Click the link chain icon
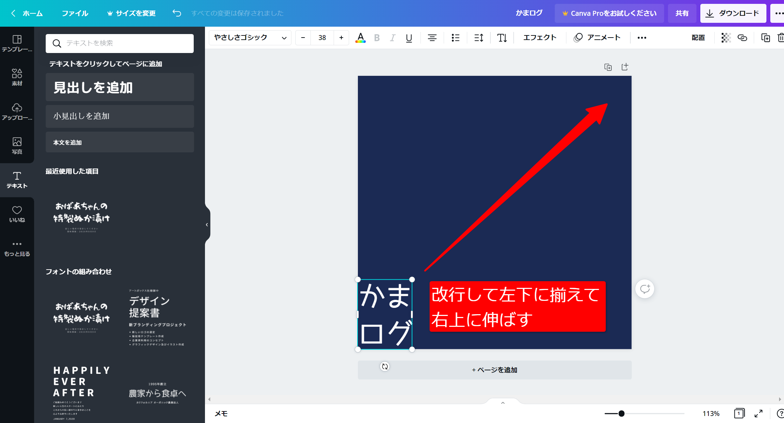 tap(742, 38)
